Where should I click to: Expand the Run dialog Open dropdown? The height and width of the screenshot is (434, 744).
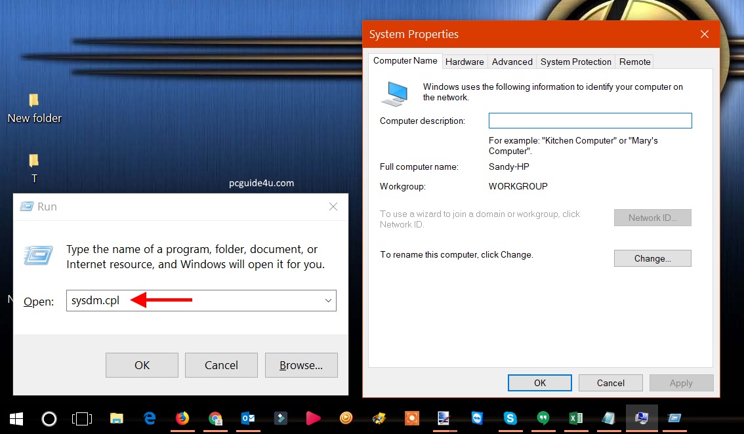click(328, 301)
